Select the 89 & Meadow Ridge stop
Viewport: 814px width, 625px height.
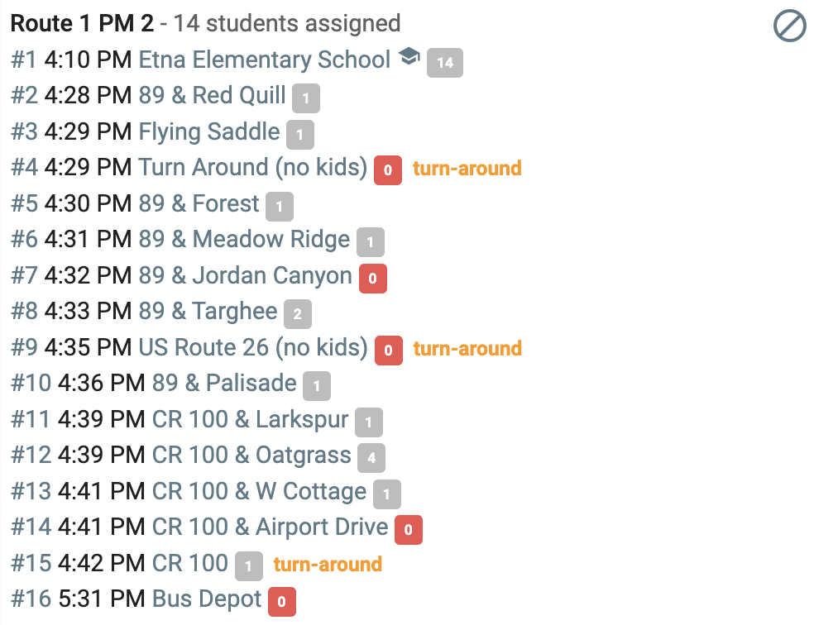(x=244, y=240)
